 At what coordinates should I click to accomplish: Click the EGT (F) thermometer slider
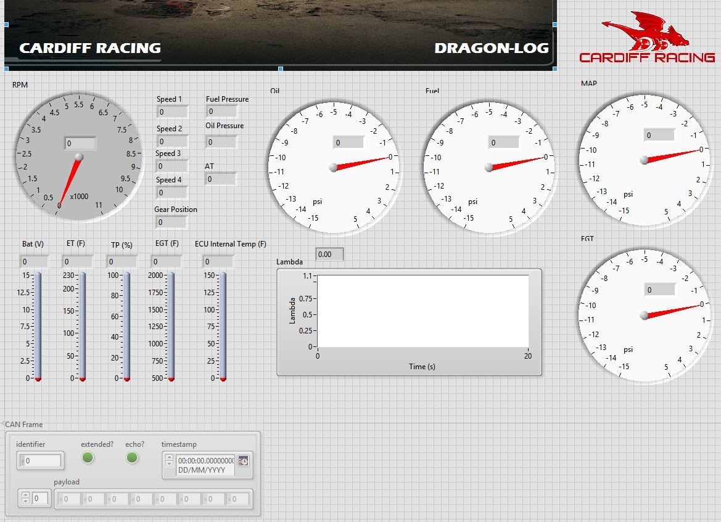(171, 327)
